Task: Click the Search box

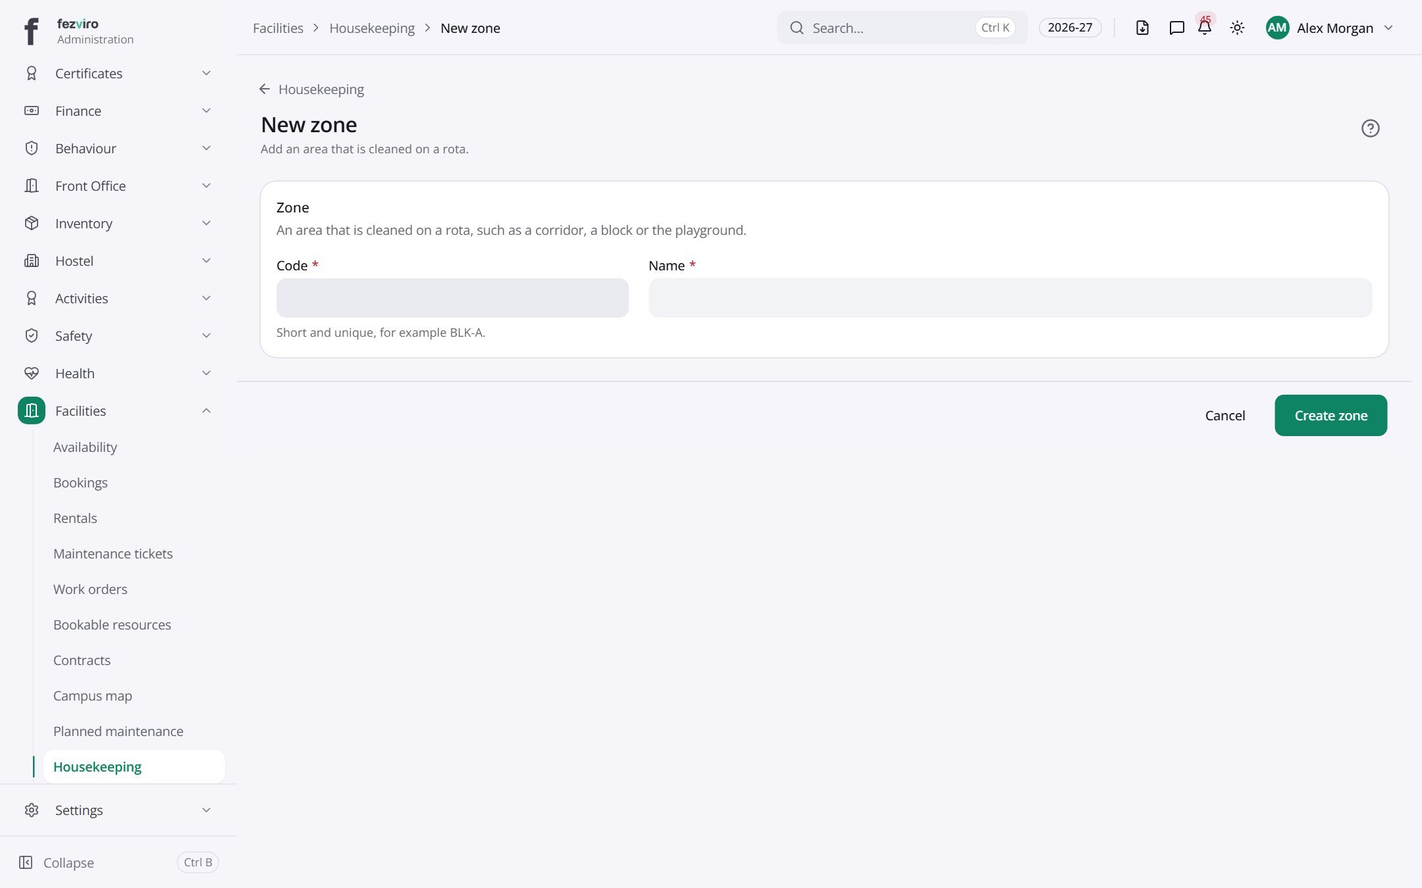Action: tap(902, 28)
